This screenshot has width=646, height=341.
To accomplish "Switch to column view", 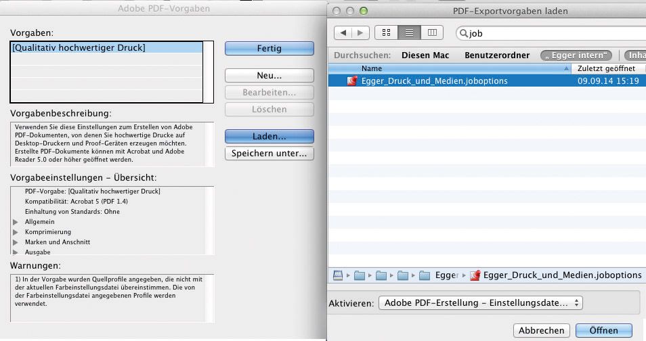I will pyautogui.click(x=432, y=33).
